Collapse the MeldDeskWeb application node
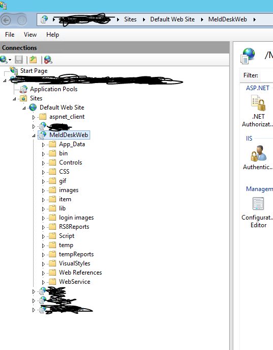Viewport: 273px width, 350px height. pos(34,136)
